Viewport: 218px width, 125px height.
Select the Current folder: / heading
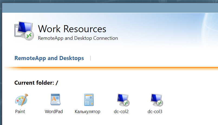pos(36,83)
